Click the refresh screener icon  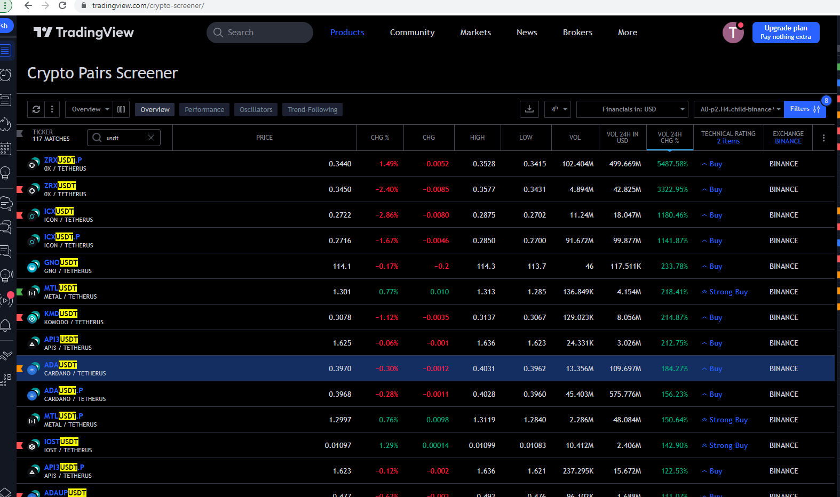tap(36, 109)
